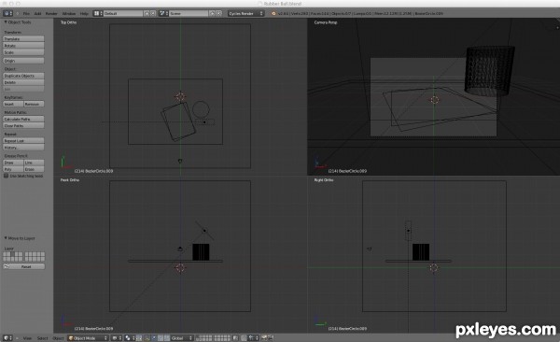Select grease pencil Poly tool

pos(13,169)
